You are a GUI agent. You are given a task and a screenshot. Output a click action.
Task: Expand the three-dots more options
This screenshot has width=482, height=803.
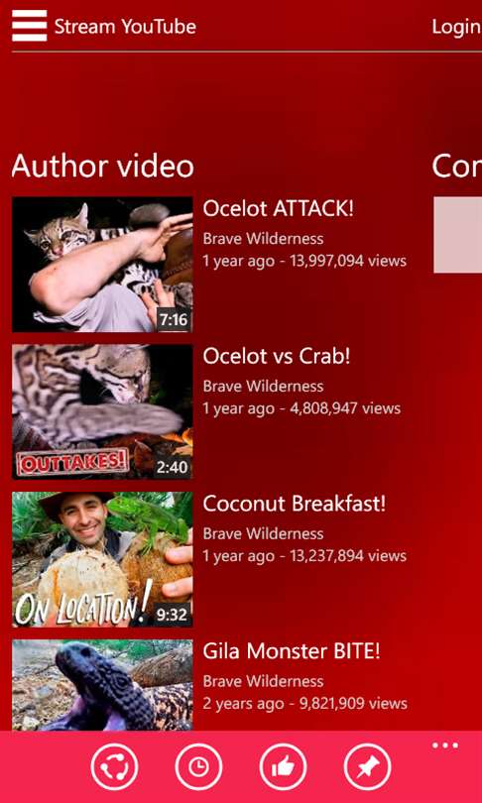click(445, 746)
